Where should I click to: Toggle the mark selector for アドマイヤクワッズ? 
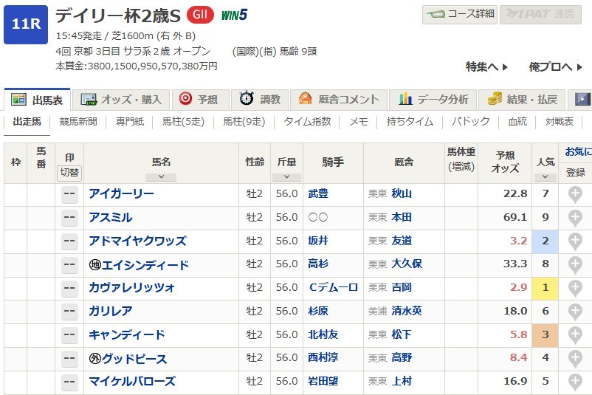tap(70, 241)
